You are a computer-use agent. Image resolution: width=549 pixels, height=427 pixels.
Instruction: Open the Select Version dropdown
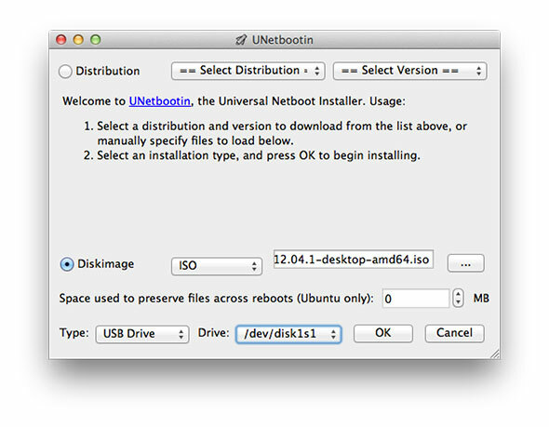point(409,71)
